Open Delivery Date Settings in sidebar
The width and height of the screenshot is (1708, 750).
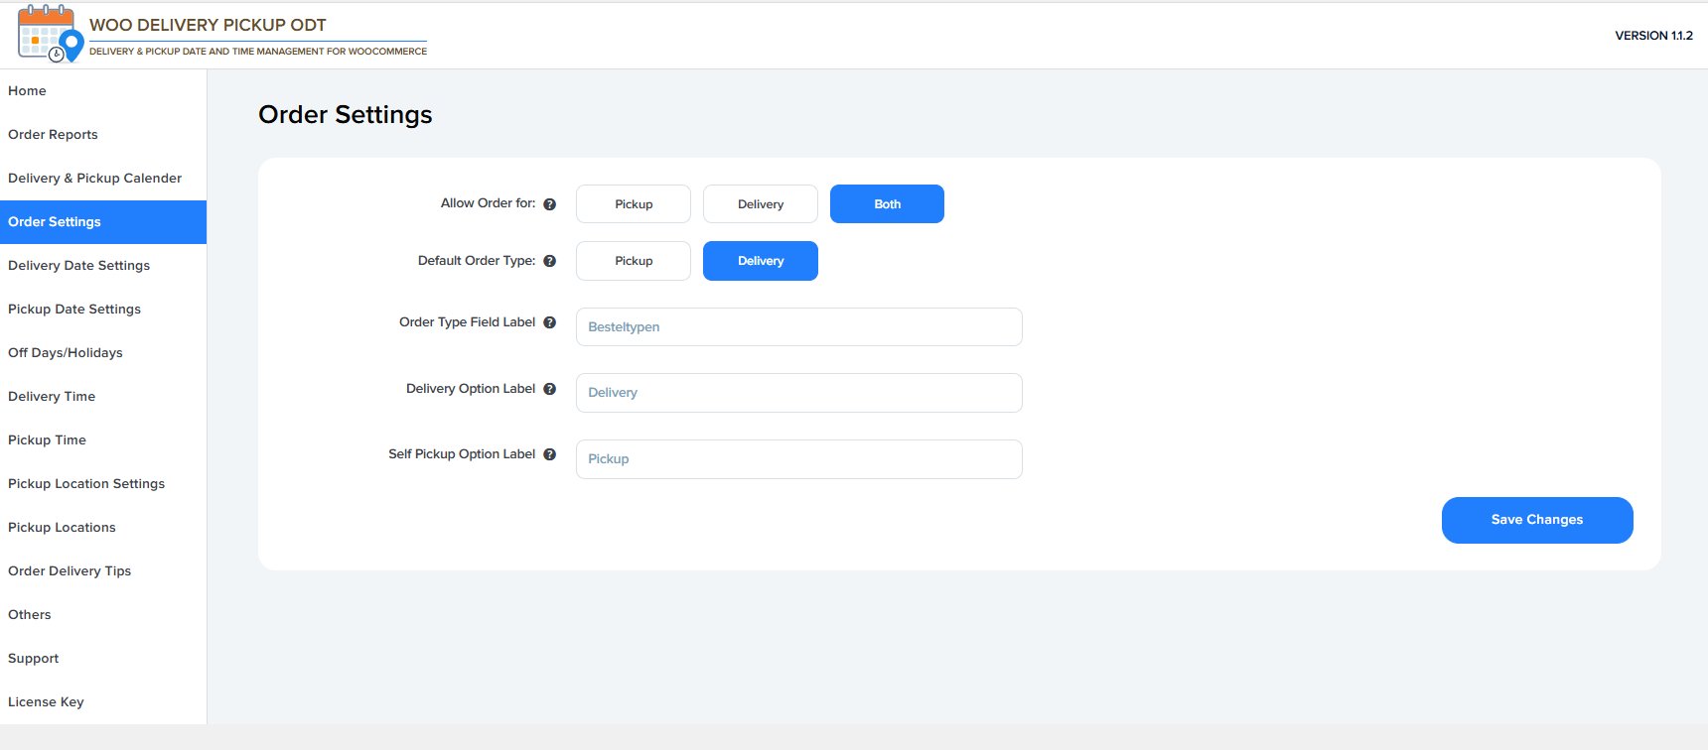point(79,266)
